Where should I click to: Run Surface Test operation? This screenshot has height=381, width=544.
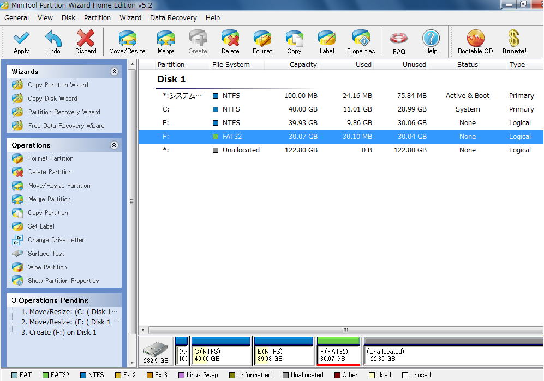pos(46,254)
